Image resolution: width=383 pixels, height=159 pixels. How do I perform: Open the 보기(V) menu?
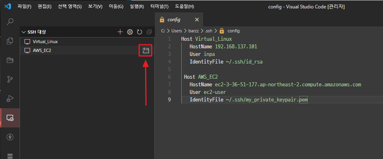coord(95,6)
